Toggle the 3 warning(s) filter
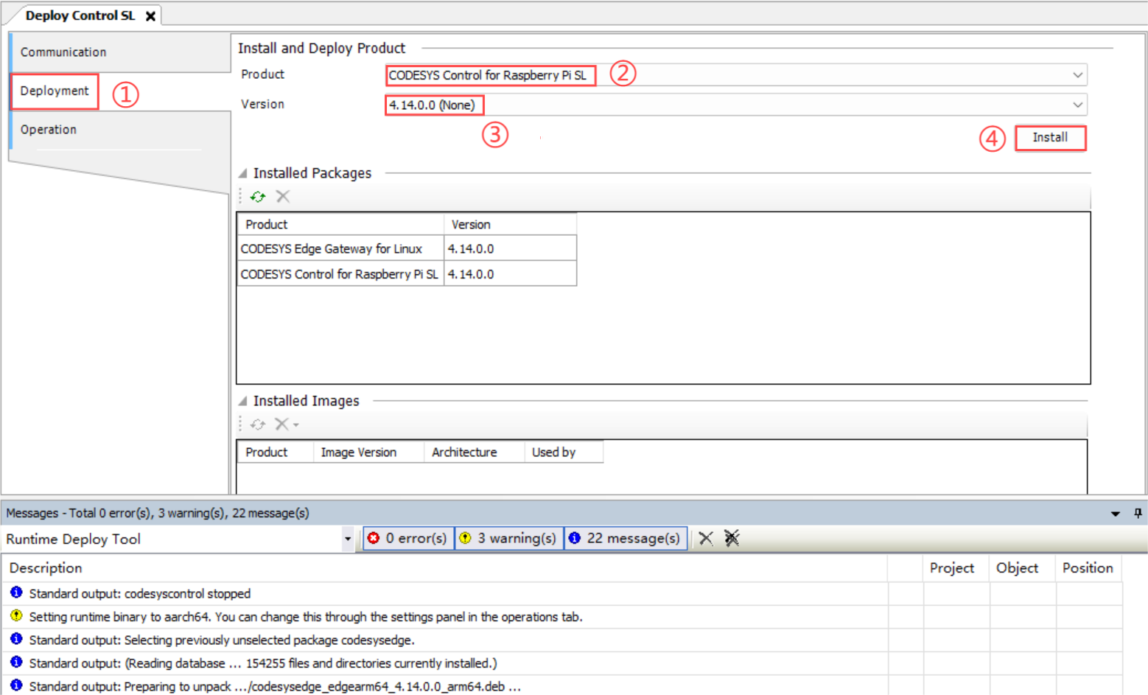This screenshot has height=695, width=1148. click(509, 539)
